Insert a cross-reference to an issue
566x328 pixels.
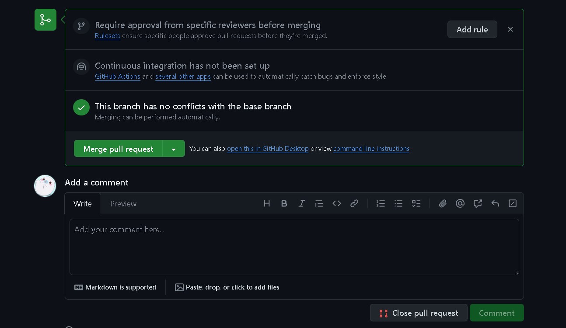tap(478, 203)
